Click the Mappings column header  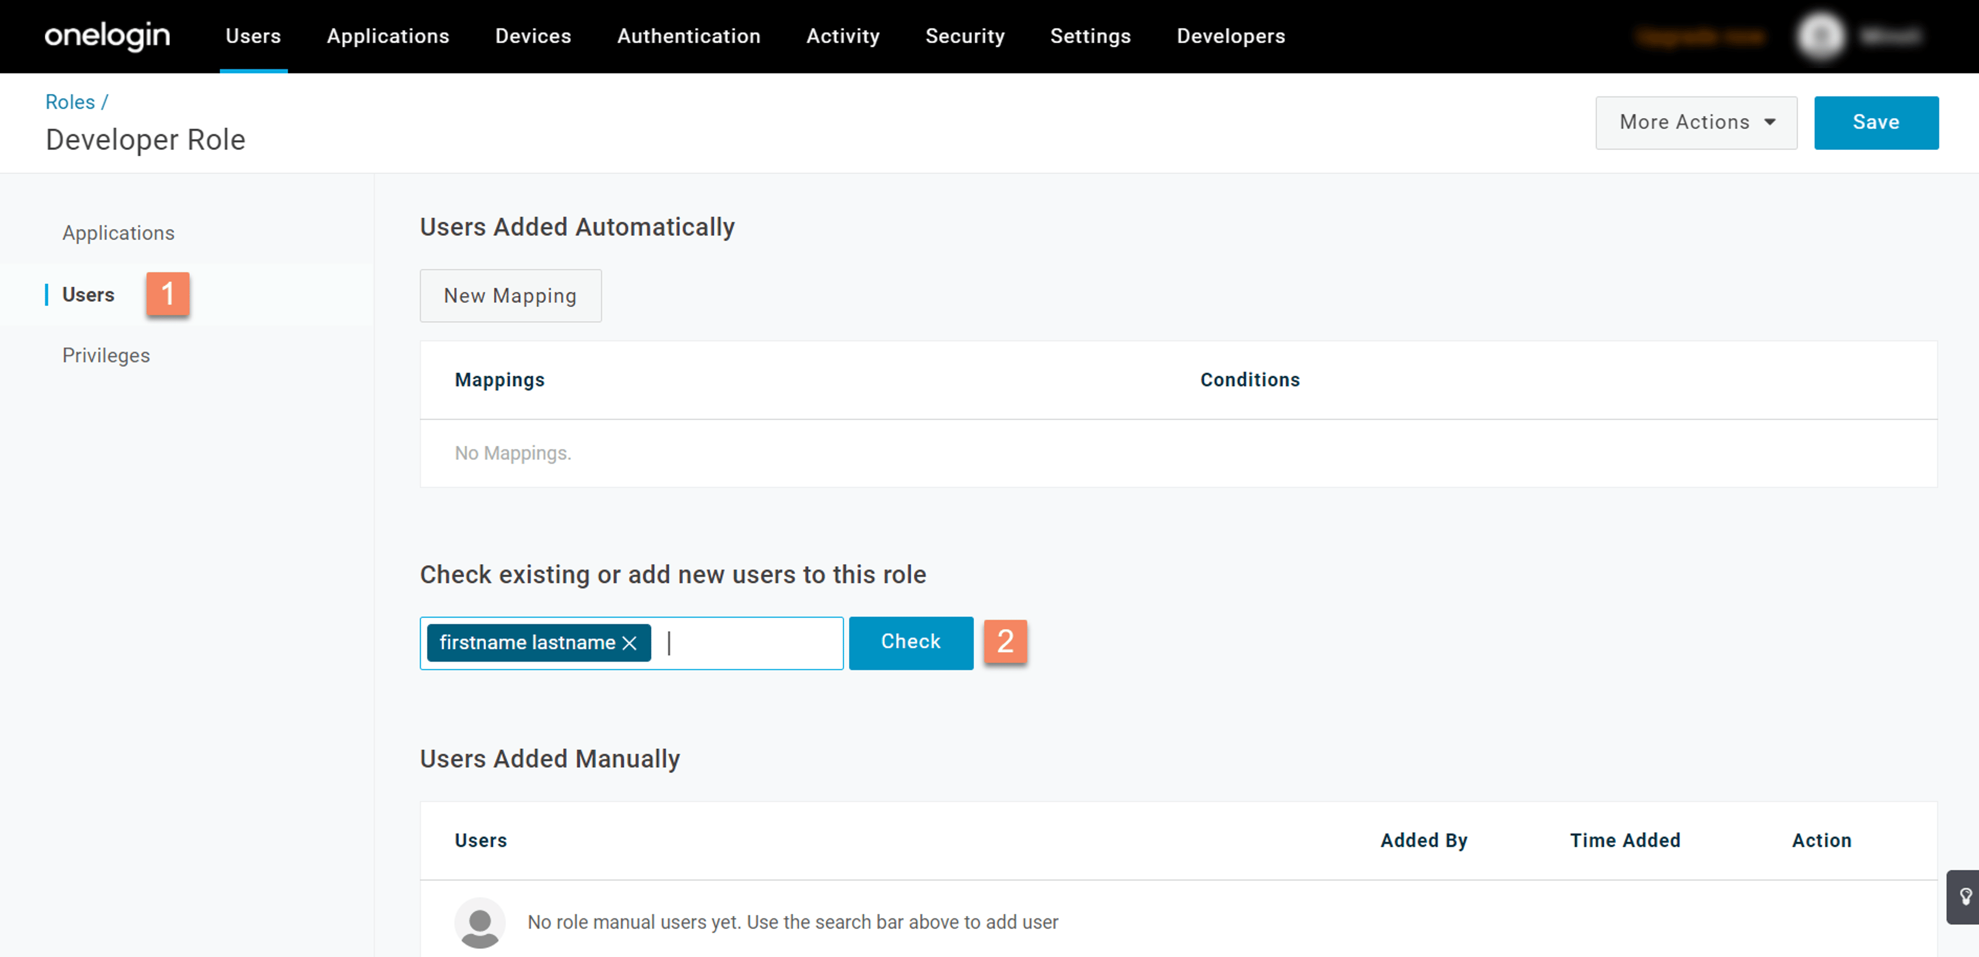(500, 379)
